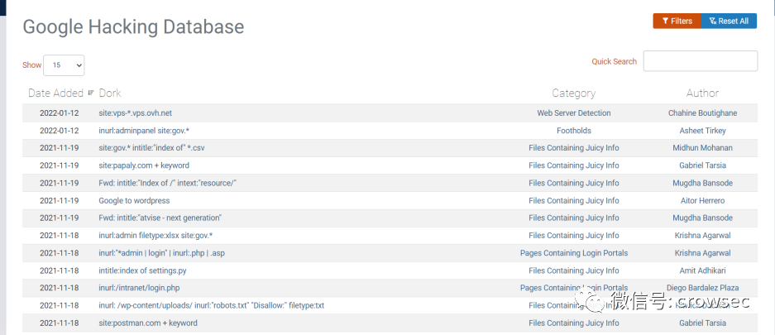Open the Google to wordpress dork
The image size is (775, 335).
tap(135, 201)
